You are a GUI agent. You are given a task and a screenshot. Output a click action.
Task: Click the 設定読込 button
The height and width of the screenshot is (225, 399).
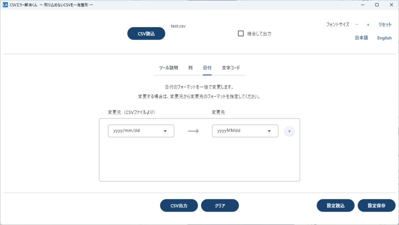pos(335,206)
